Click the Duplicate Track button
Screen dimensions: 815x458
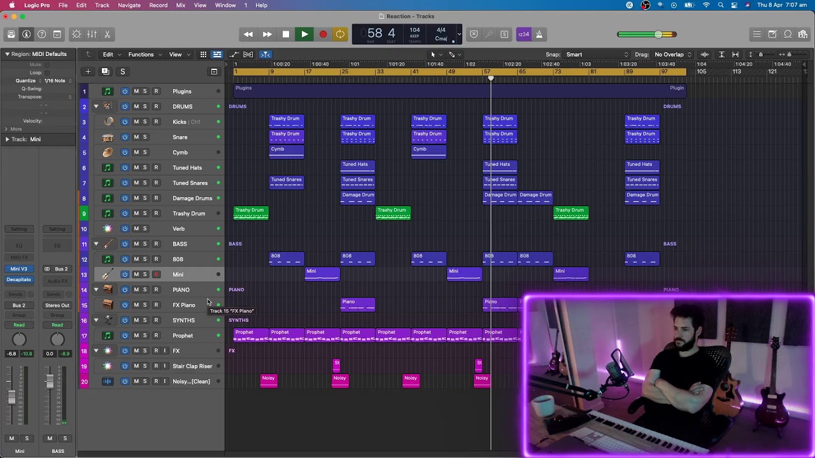[105, 71]
